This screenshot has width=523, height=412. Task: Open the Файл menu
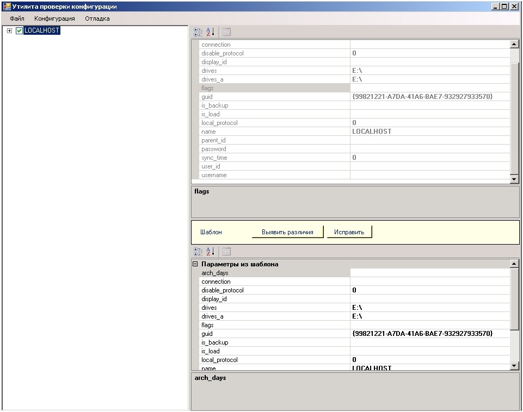pos(17,18)
